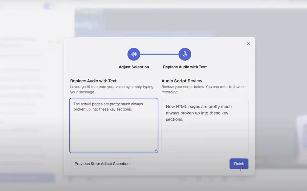
Task: Click the blurred blue button at bottom left
Action: click(27, 178)
